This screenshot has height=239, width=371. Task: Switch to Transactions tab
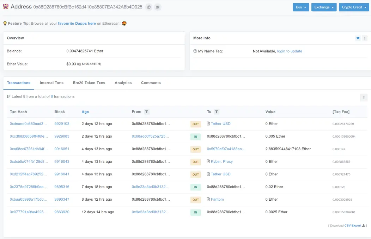point(19,83)
